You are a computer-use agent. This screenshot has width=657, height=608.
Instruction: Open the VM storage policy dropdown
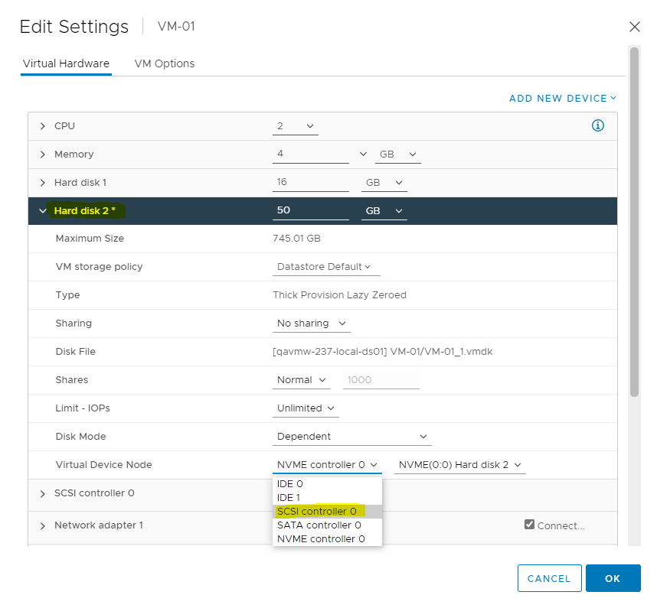326,267
